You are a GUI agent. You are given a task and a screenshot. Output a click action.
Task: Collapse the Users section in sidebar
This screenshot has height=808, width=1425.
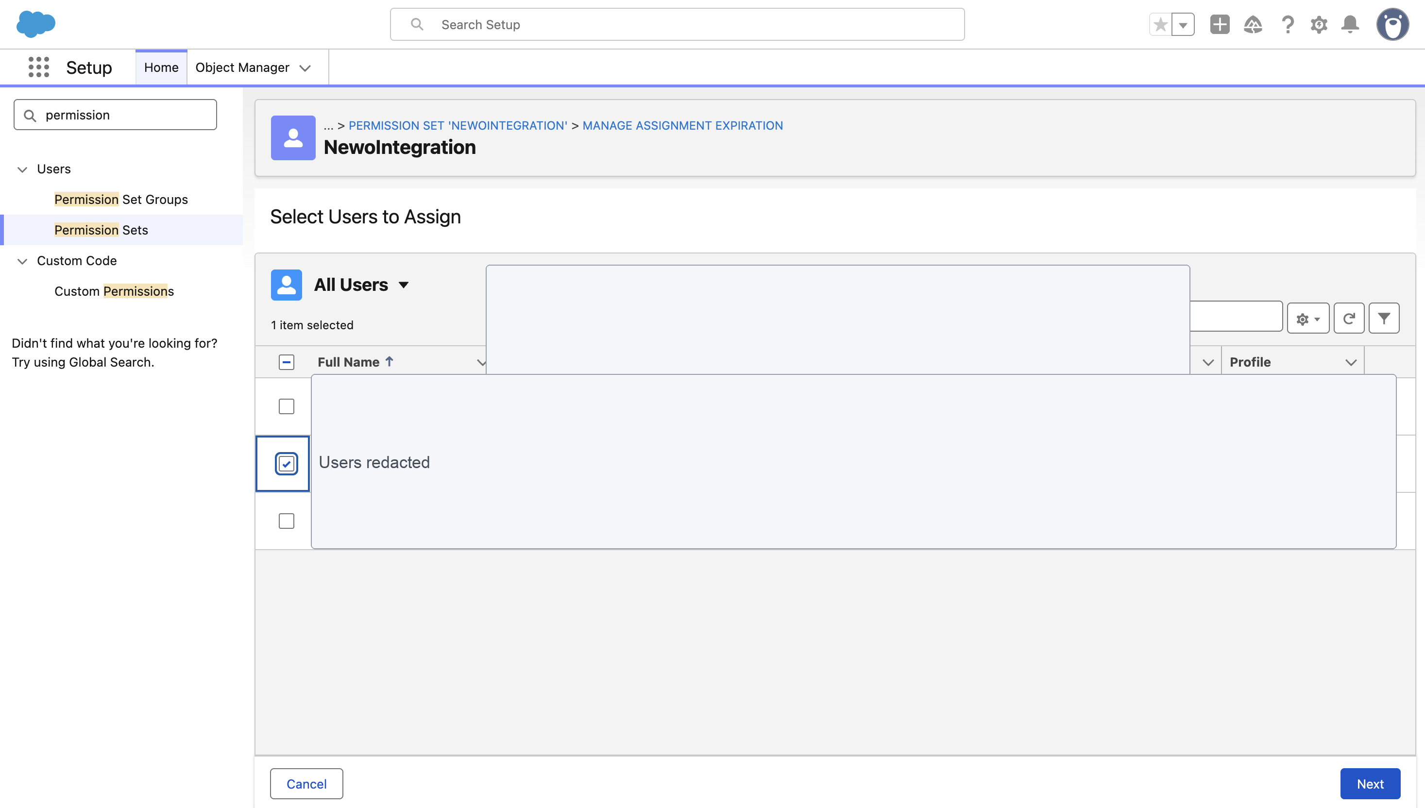[x=22, y=169]
